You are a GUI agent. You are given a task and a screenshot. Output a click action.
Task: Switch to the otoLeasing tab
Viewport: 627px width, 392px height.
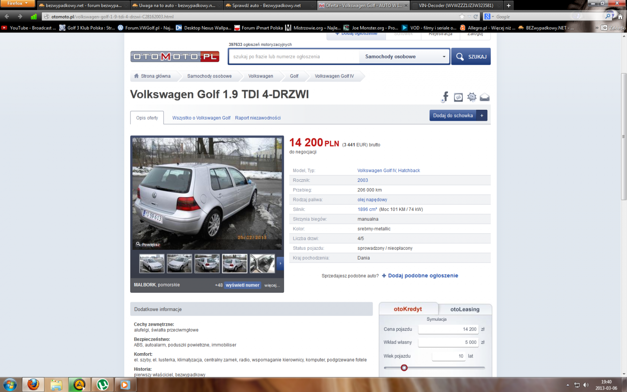click(465, 309)
